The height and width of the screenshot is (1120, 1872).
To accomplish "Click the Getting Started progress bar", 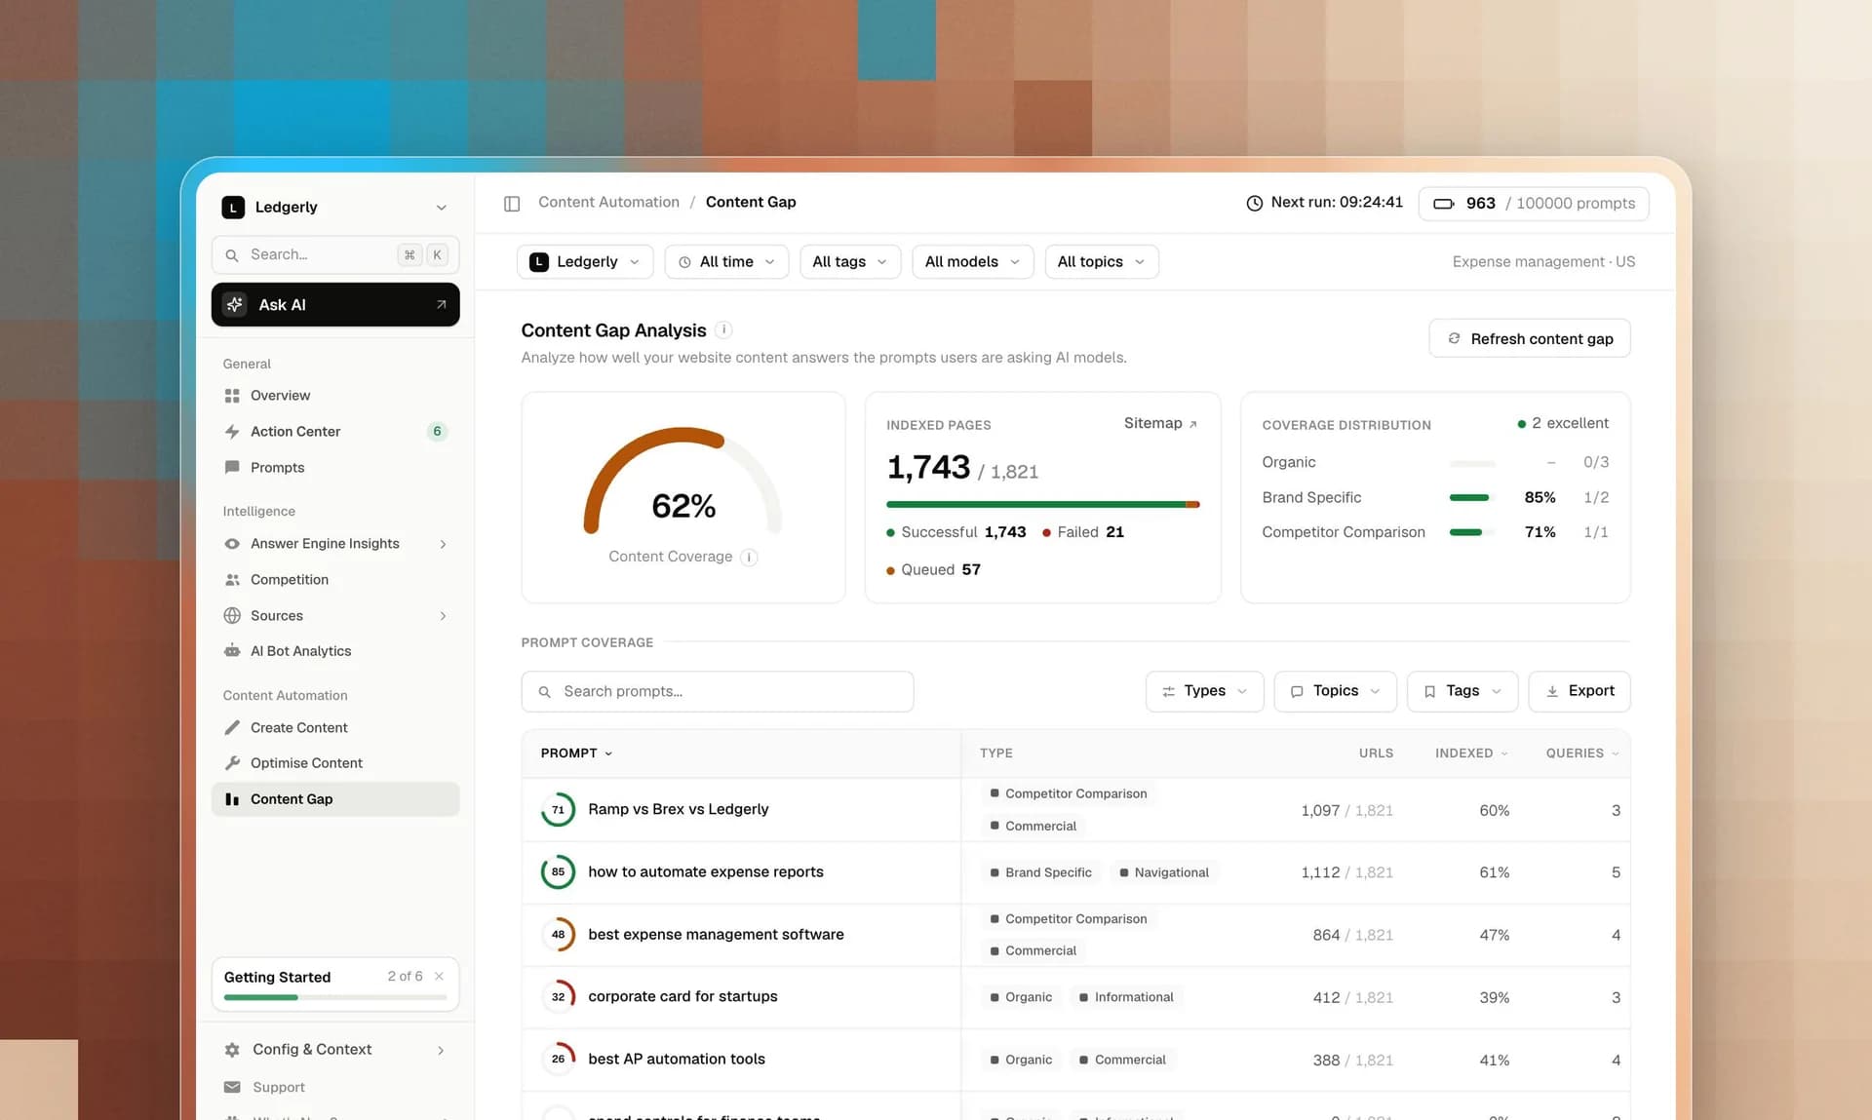I will 335,998.
